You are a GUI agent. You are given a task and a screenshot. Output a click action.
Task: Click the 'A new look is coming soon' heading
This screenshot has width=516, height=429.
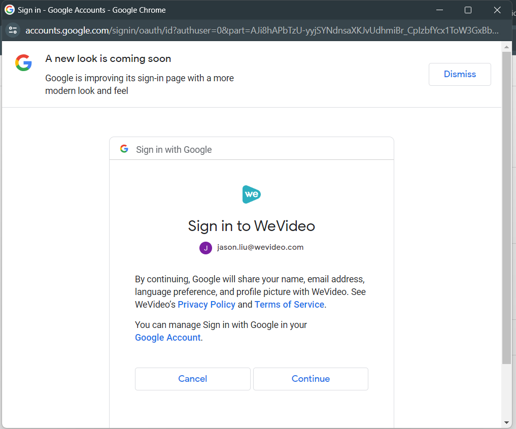click(108, 58)
